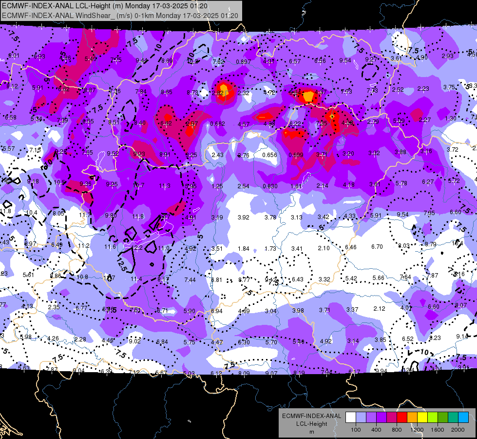The height and width of the screenshot is (439, 477).
Task: Click the LCL-Height title line at top
Action: point(105,6)
